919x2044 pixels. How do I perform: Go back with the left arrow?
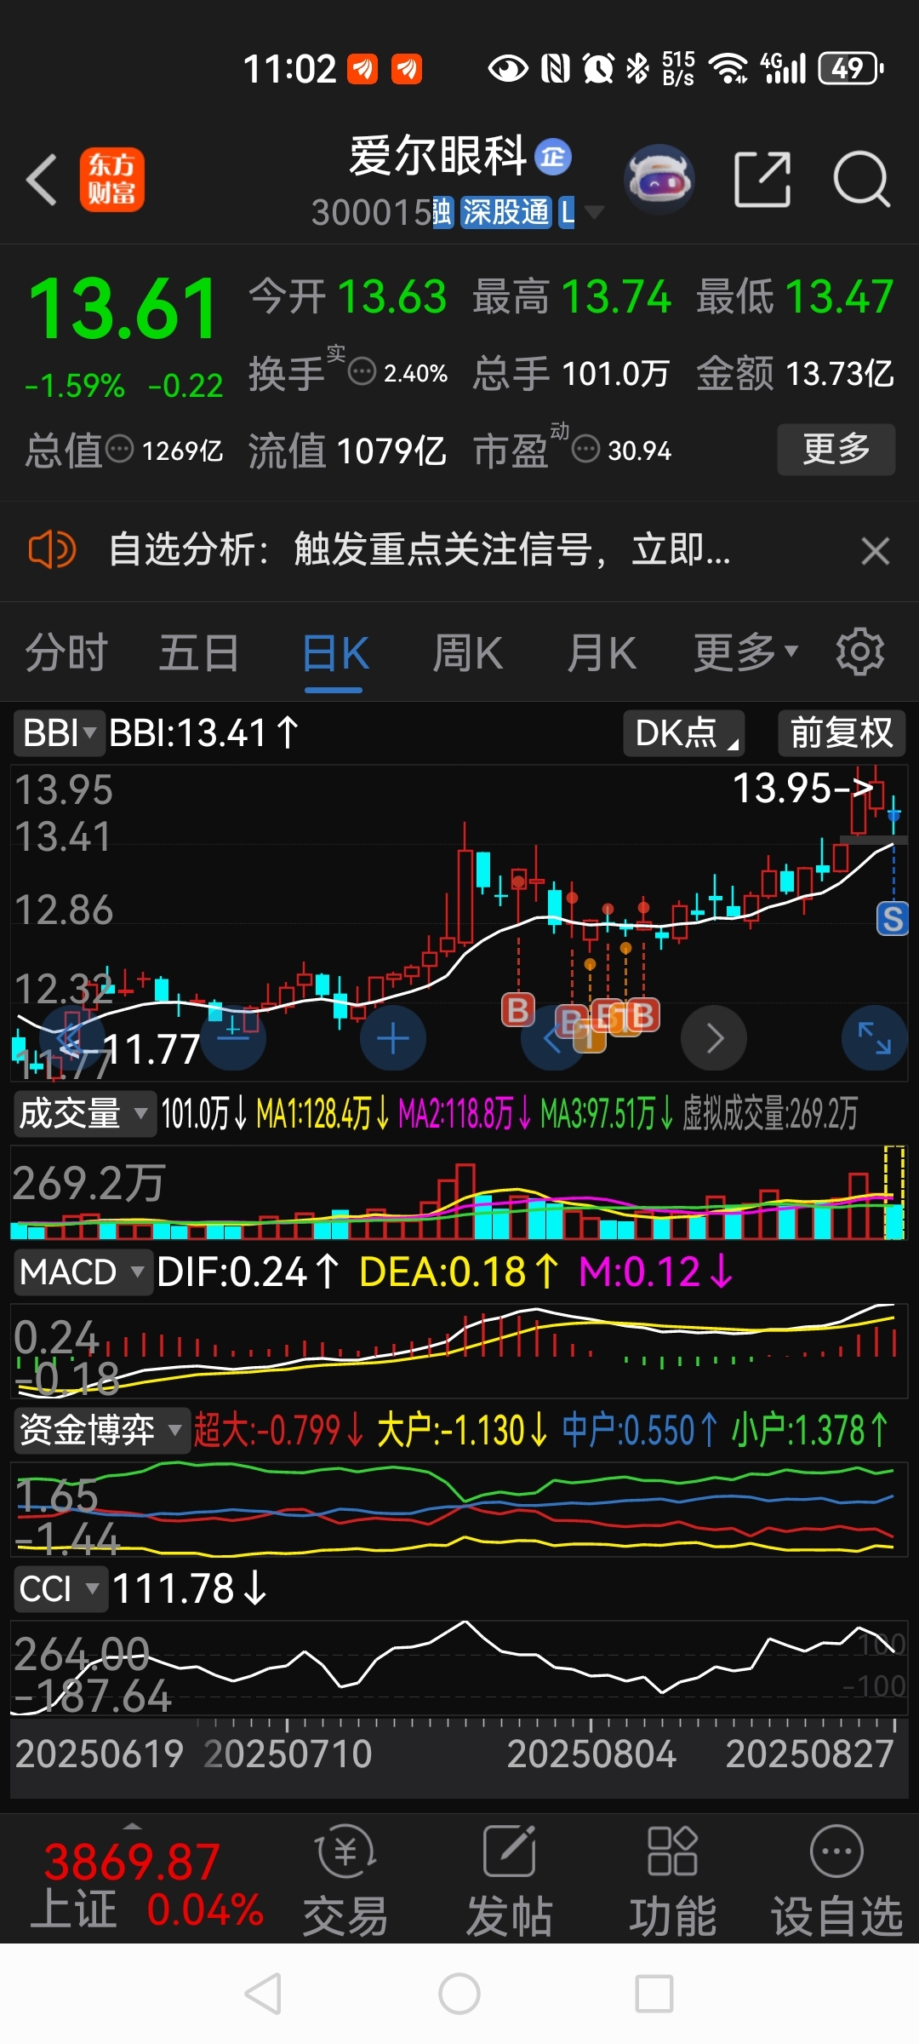[x=42, y=180]
